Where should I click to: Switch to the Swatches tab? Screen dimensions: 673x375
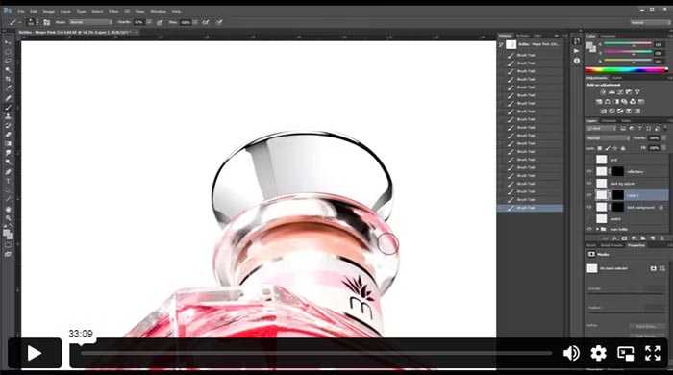click(x=608, y=36)
